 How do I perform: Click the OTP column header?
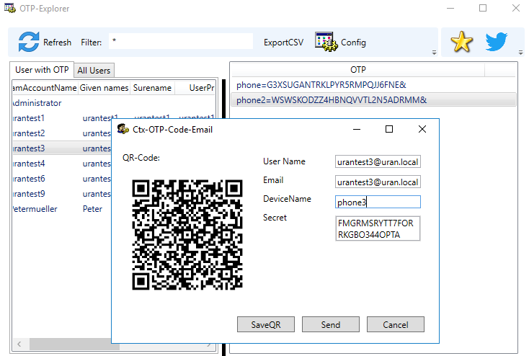click(x=358, y=70)
